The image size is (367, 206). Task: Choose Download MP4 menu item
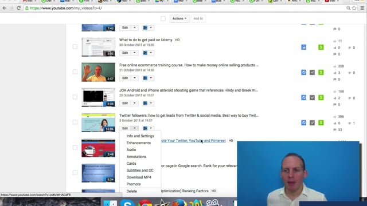[140, 177]
